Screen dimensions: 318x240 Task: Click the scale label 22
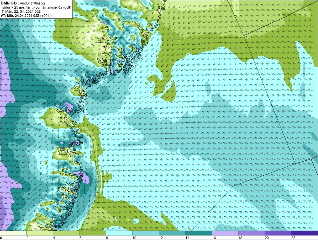click(293, 238)
